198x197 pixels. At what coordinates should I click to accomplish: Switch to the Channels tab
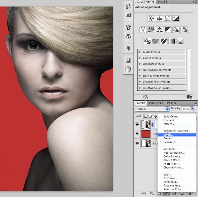156,103
